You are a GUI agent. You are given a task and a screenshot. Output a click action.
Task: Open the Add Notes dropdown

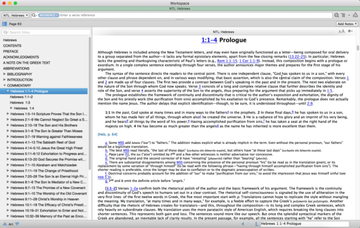click(347, 24)
